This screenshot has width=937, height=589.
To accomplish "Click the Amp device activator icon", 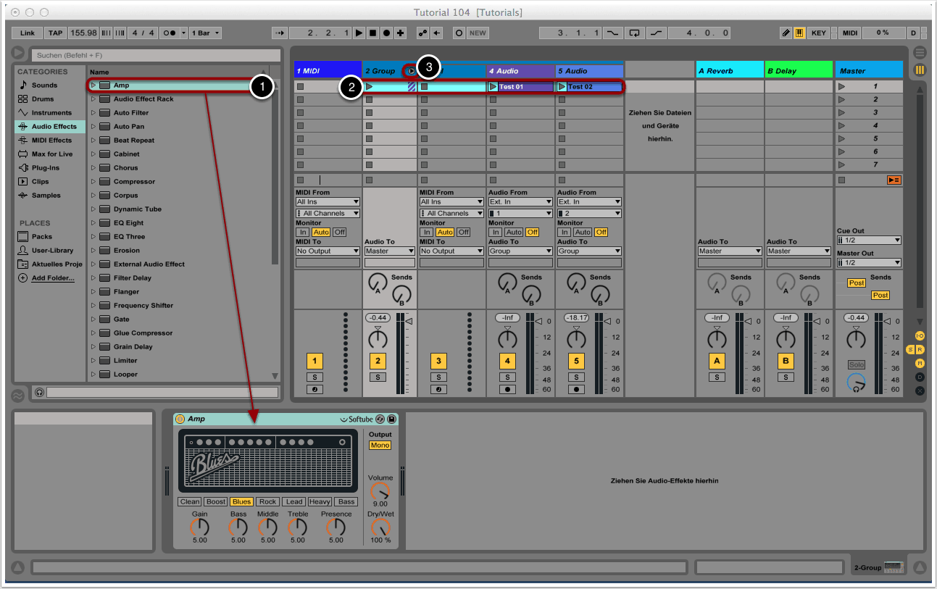I will point(180,419).
